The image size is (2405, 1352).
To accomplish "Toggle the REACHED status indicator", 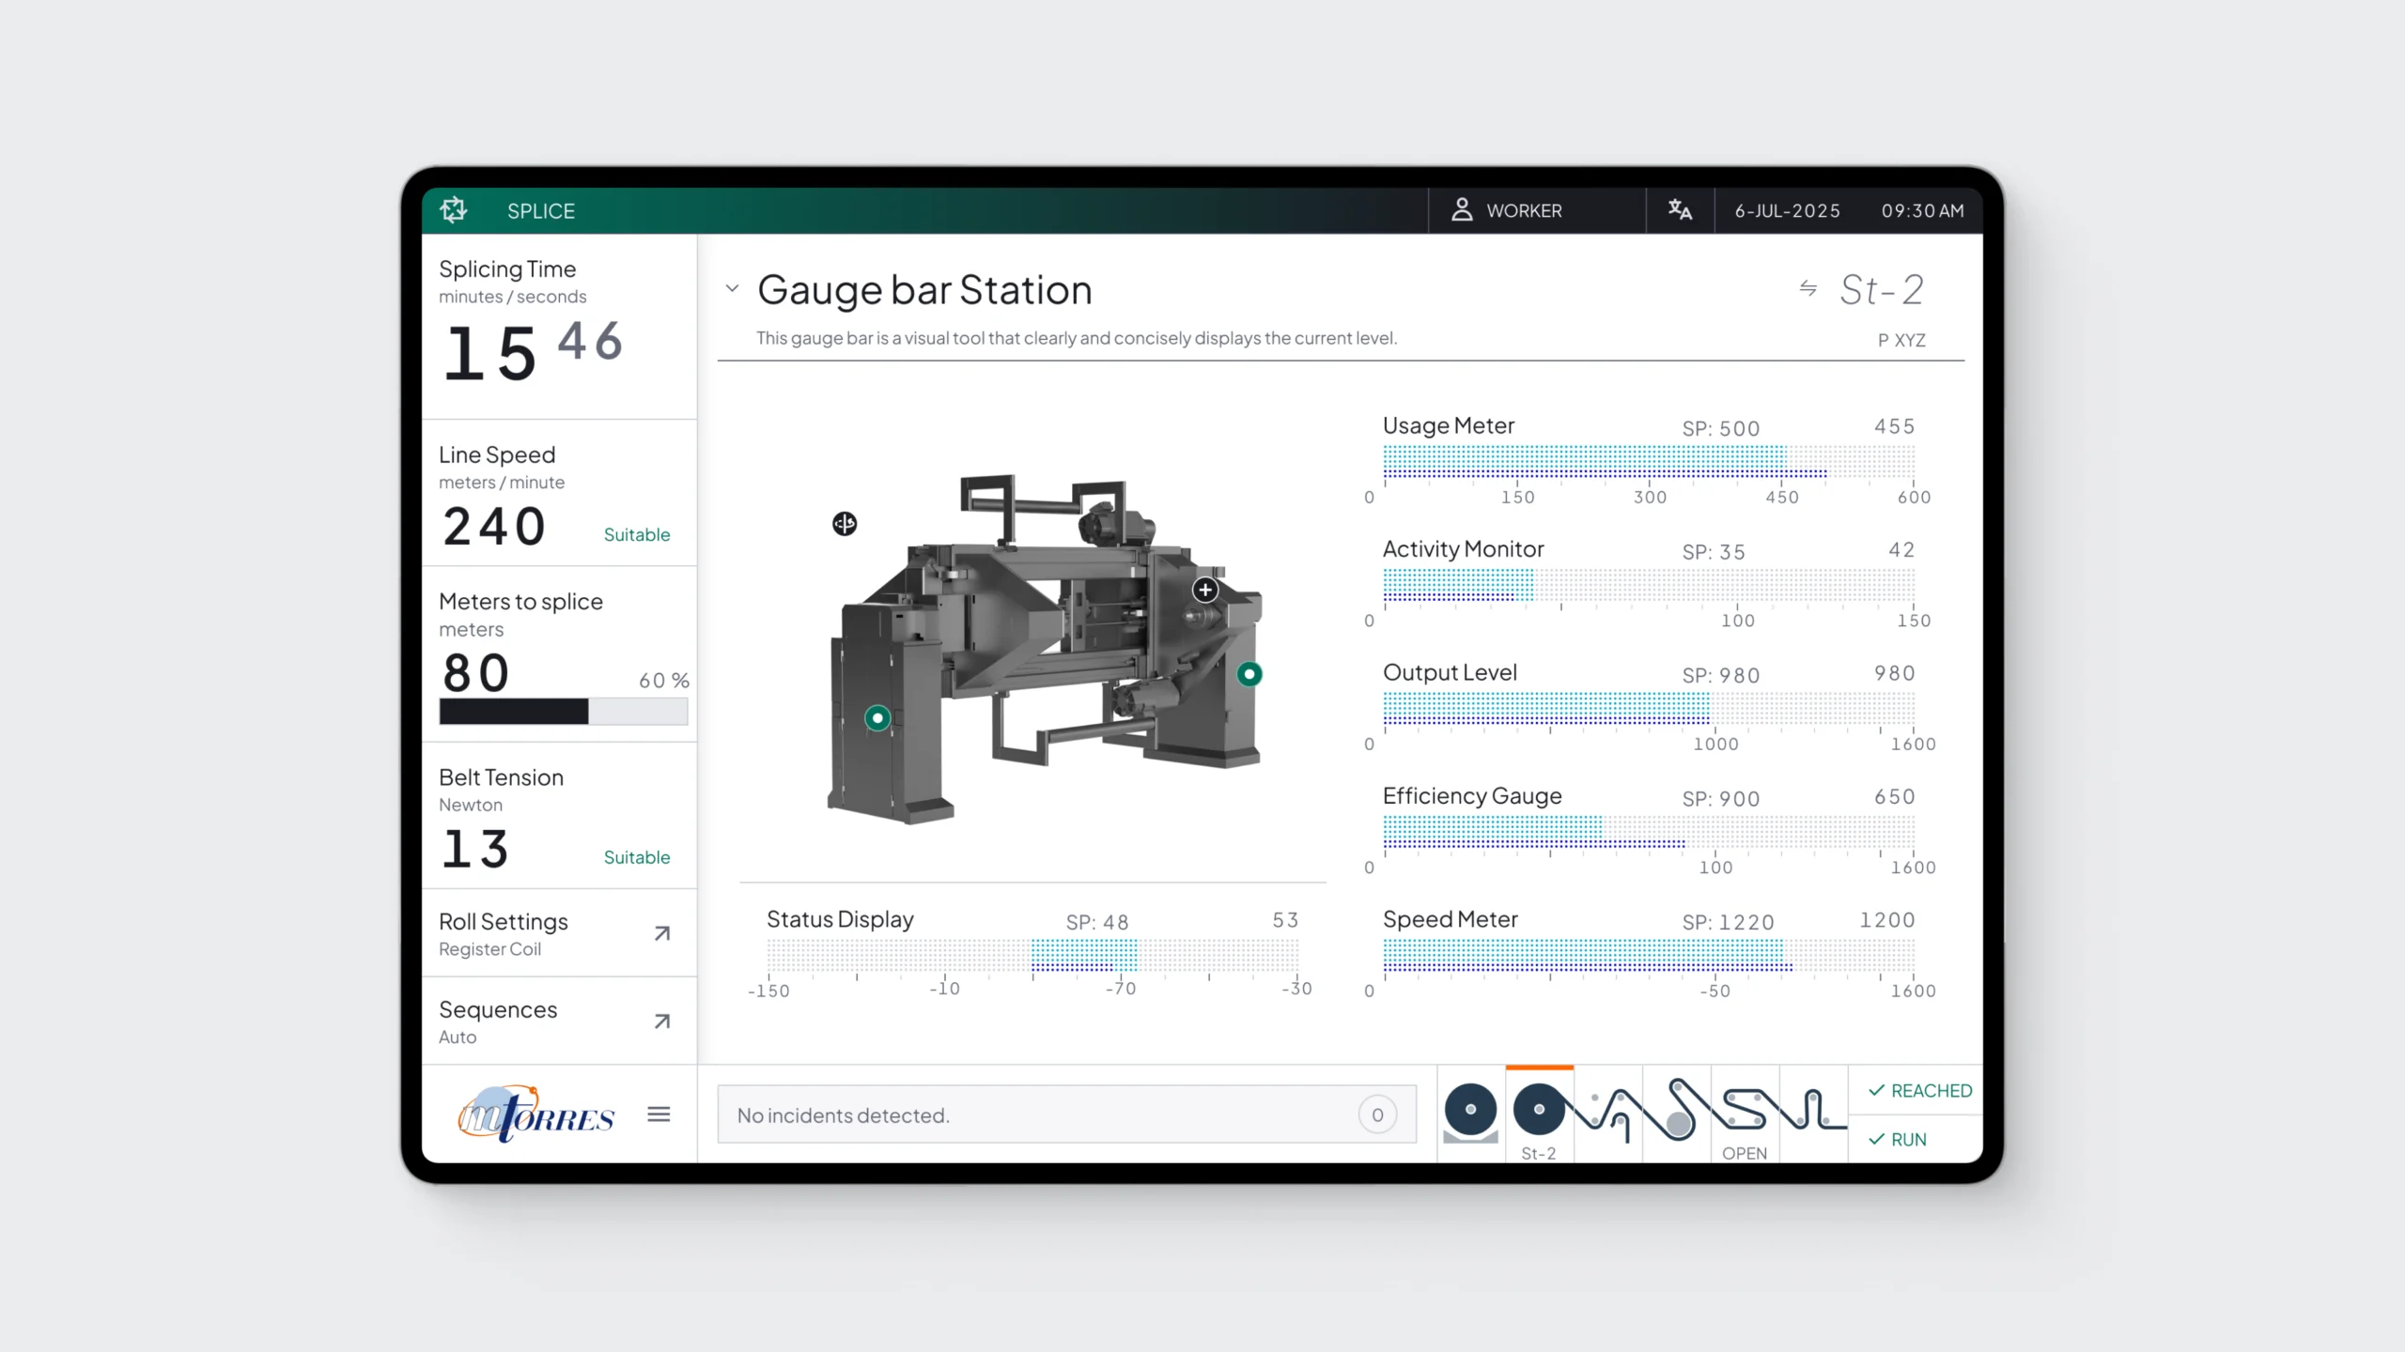I will pyautogui.click(x=1919, y=1090).
